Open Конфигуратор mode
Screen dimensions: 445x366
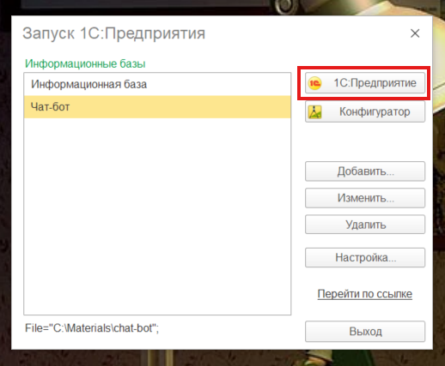(365, 111)
